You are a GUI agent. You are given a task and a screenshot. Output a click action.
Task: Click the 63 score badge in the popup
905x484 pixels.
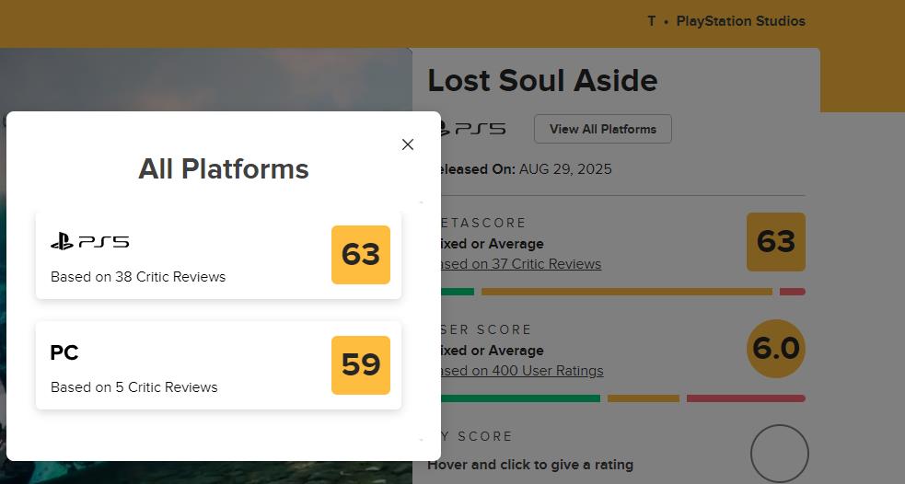(x=361, y=255)
